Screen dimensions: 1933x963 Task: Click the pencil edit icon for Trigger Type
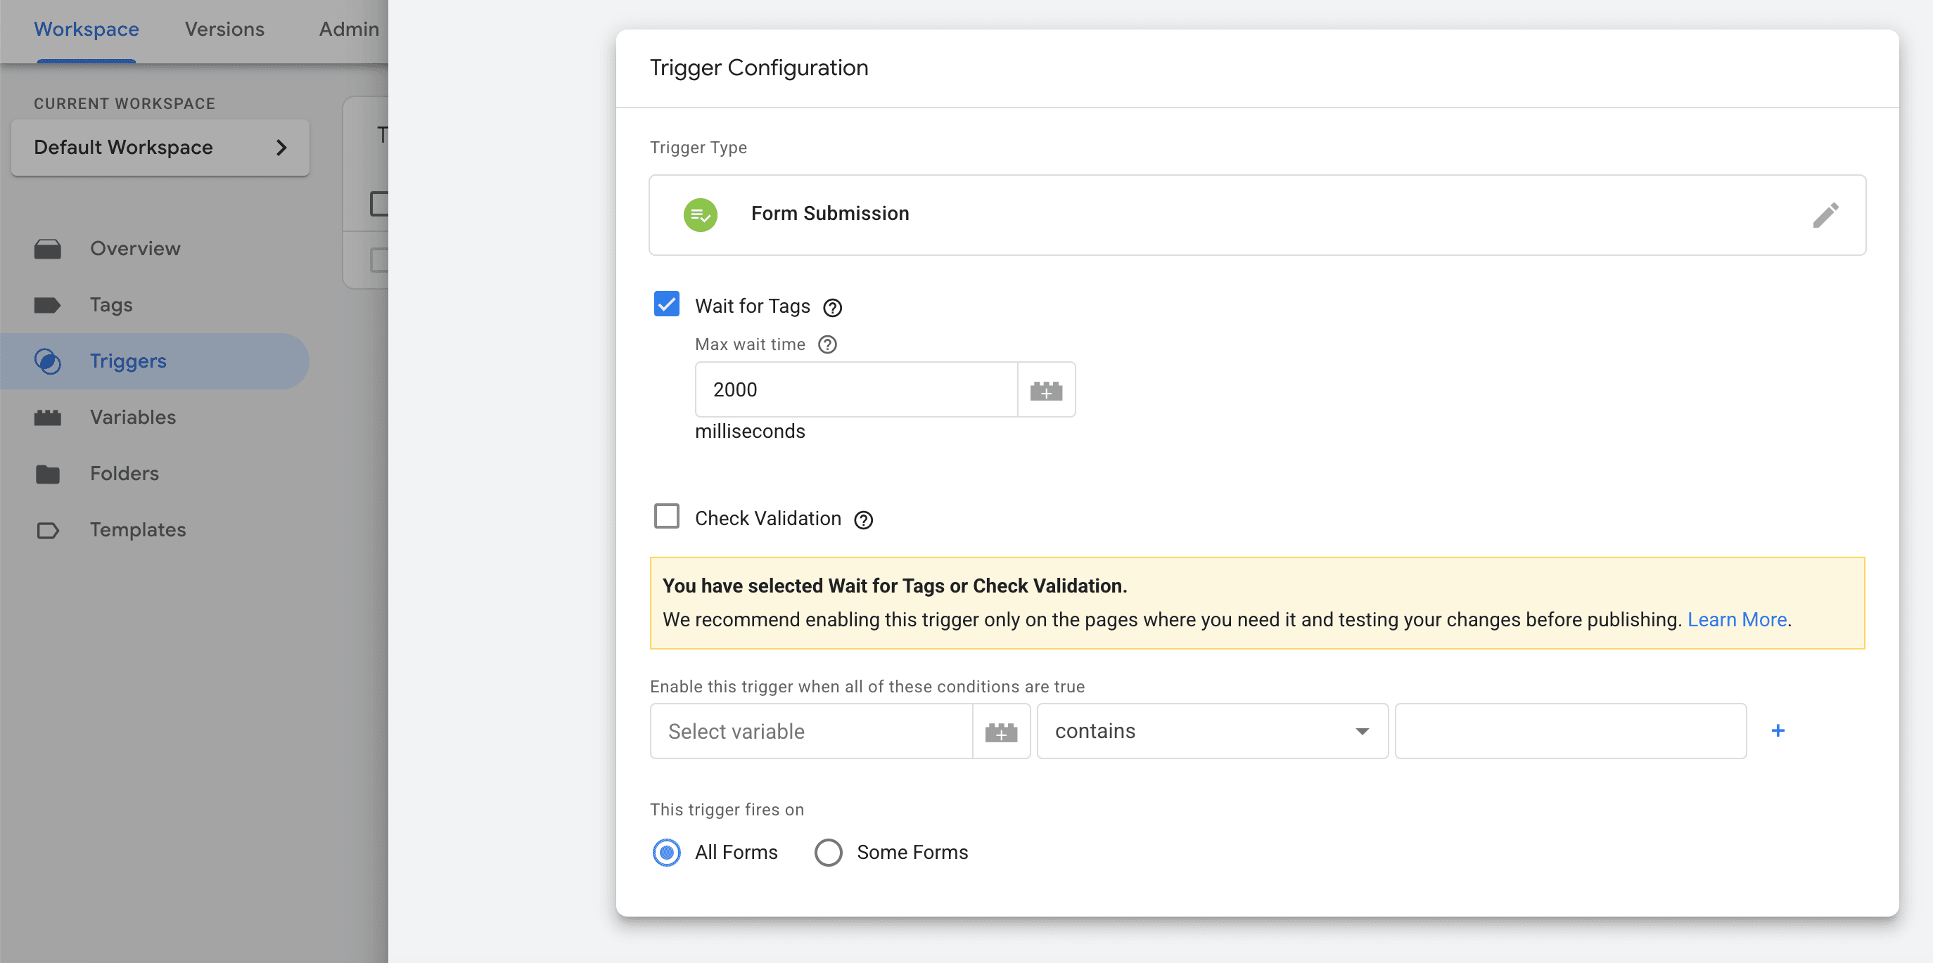tap(1824, 215)
